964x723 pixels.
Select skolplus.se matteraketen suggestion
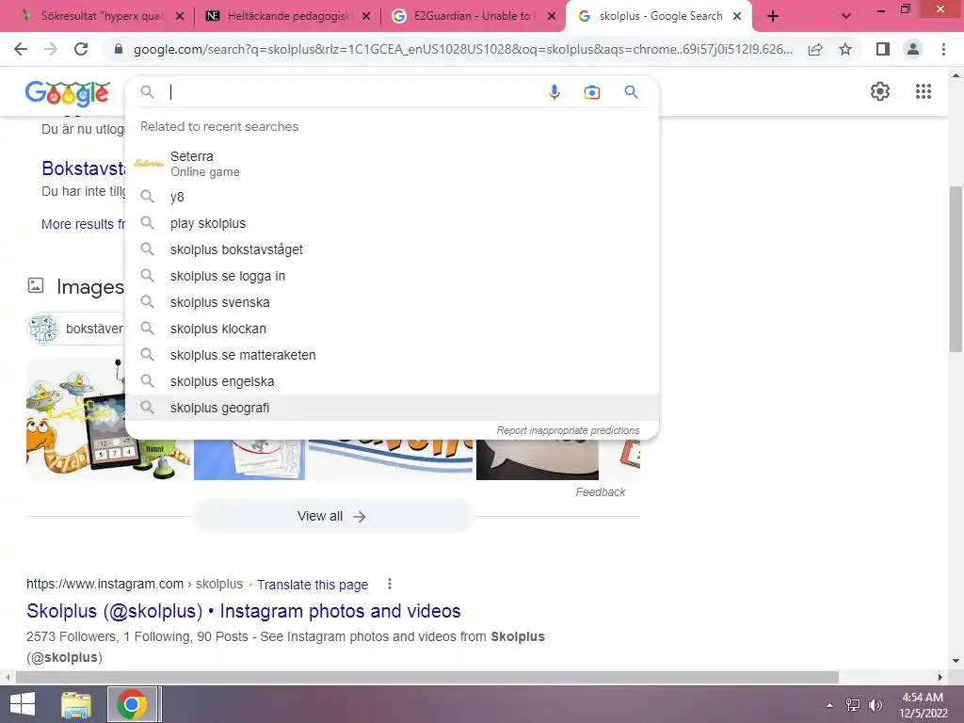(393, 355)
